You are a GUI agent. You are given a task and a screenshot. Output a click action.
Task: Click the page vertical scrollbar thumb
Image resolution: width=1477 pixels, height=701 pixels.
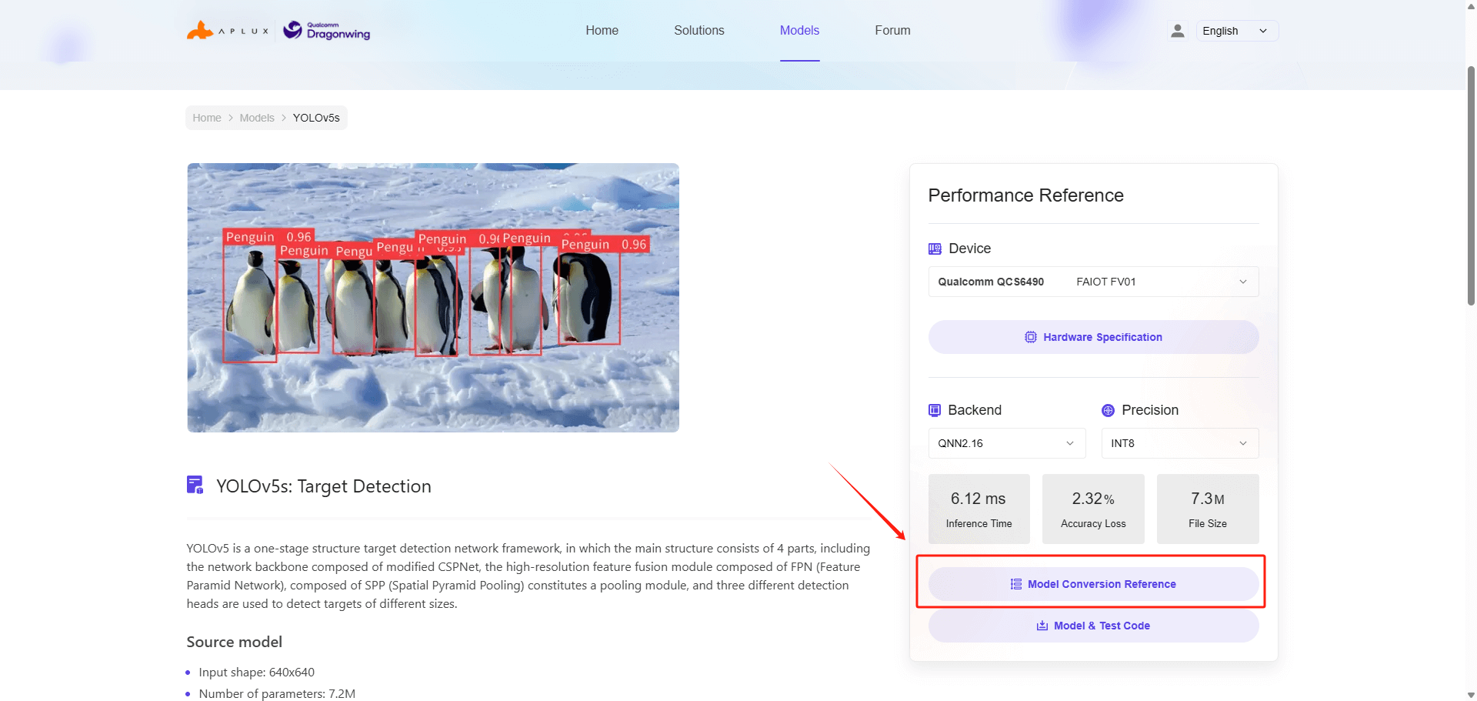pos(1471,185)
